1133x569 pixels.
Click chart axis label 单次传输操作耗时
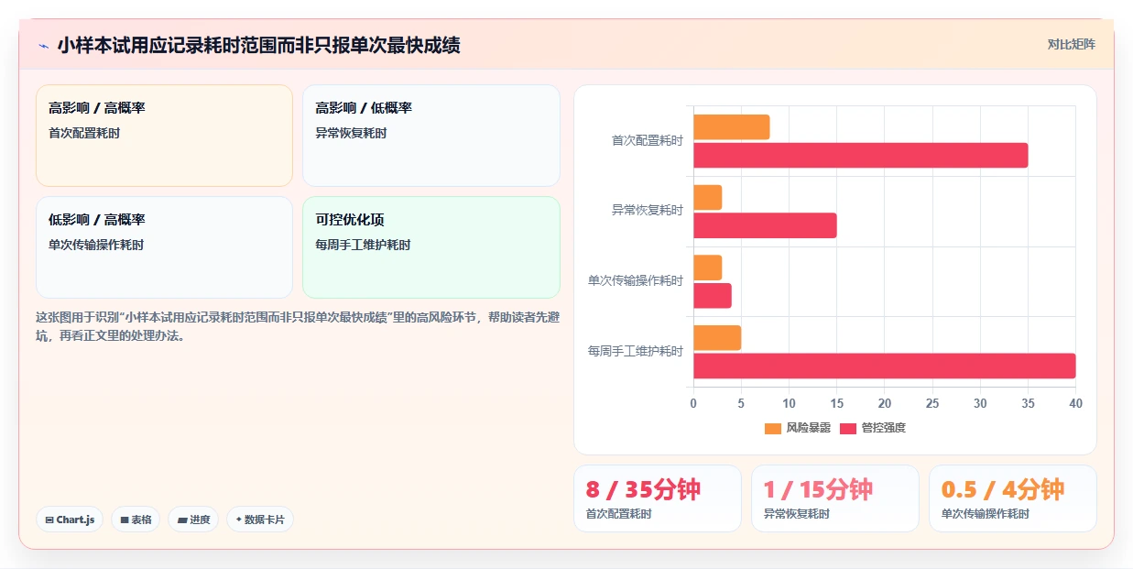[x=636, y=281]
